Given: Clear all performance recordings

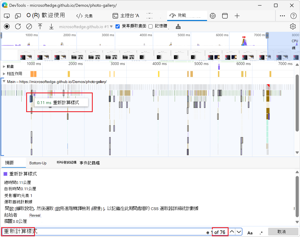Looking at the screenshot, I should pyautogui.click(x=29, y=26).
